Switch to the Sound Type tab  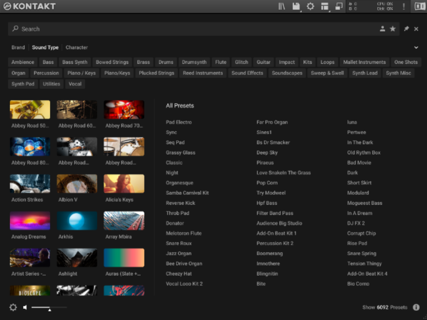[45, 47]
